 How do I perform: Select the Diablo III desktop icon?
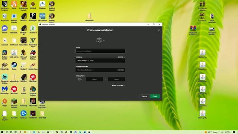click(x=33, y=5)
